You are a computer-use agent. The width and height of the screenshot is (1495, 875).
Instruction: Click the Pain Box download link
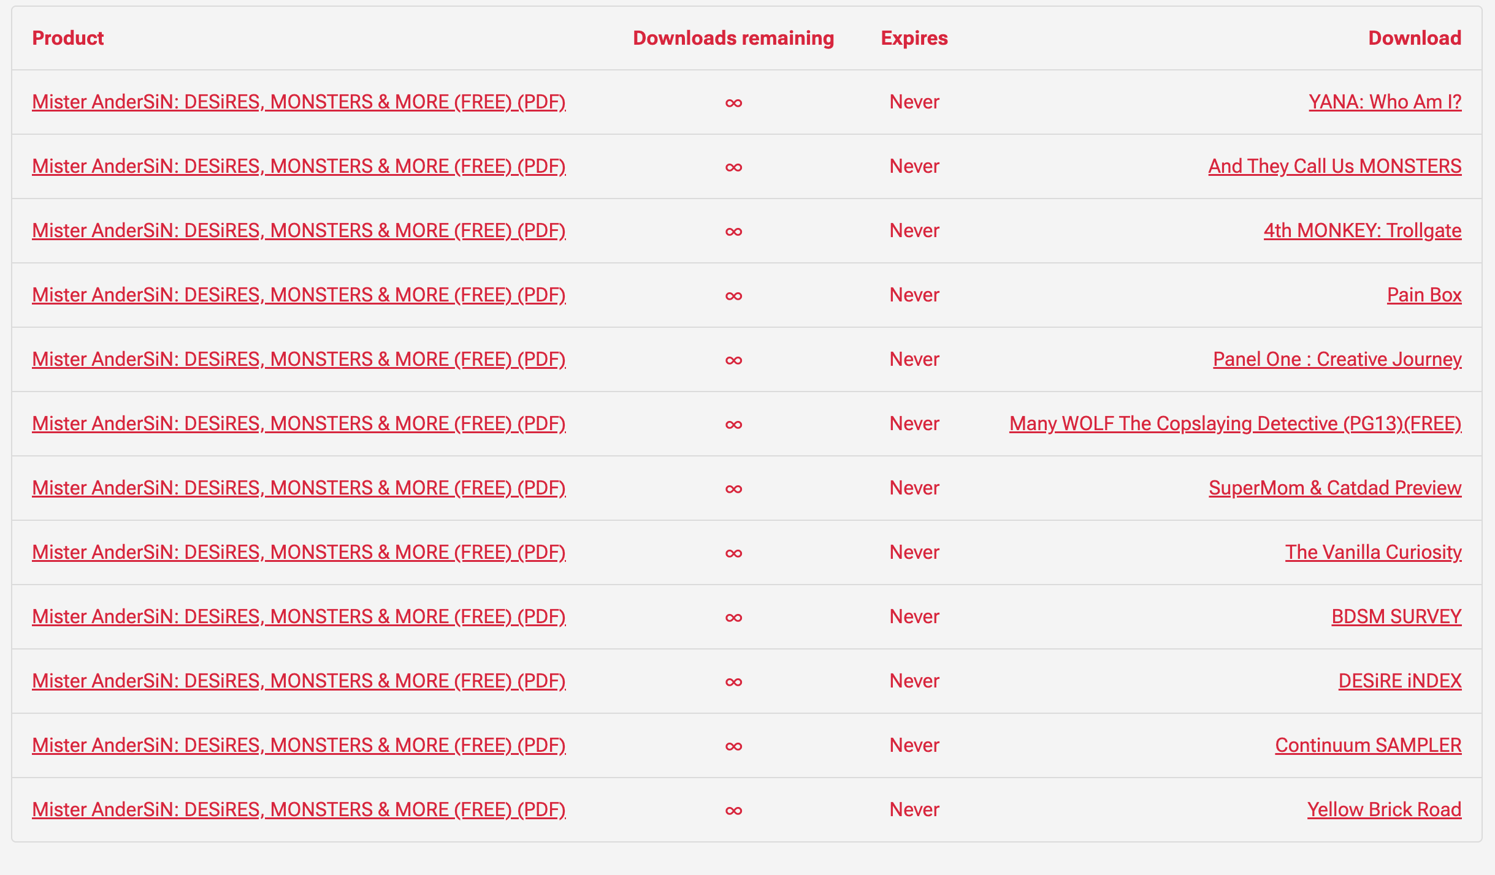[1424, 295]
